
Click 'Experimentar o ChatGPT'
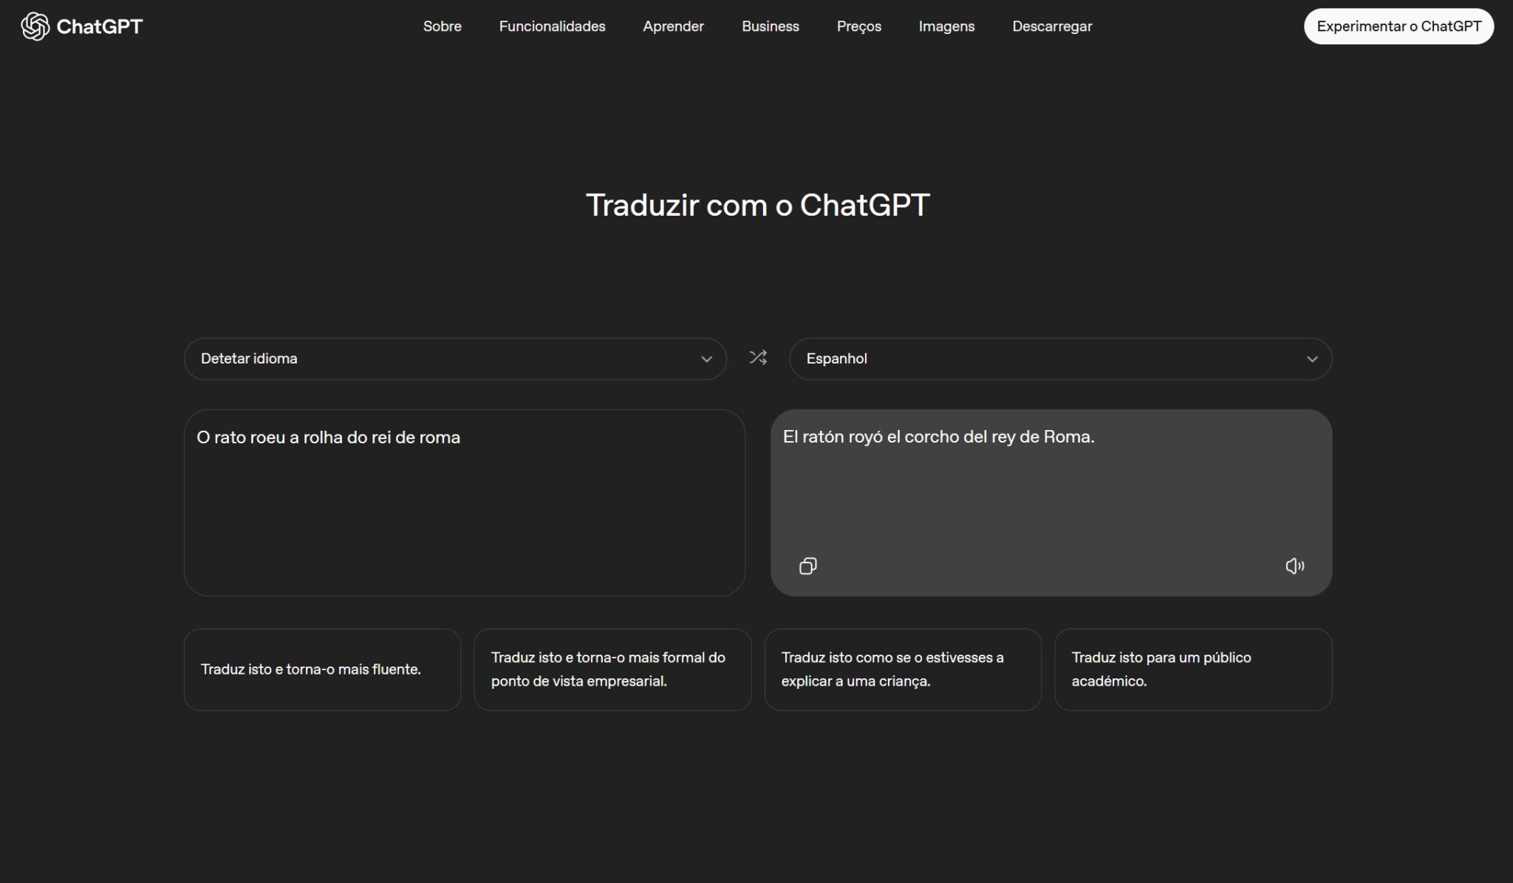coord(1399,26)
